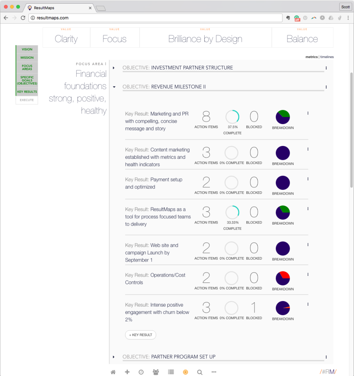Viewport: 354px width, 376px height.
Task: Click the plus add icon in bottom toolbar
Action: [127, 372]
